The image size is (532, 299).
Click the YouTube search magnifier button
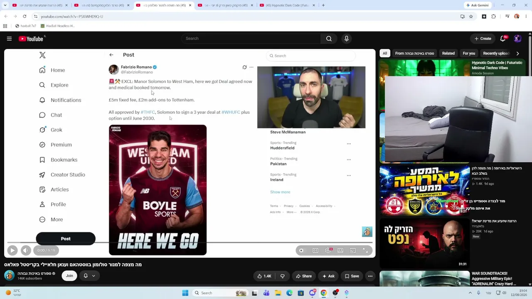329,39
